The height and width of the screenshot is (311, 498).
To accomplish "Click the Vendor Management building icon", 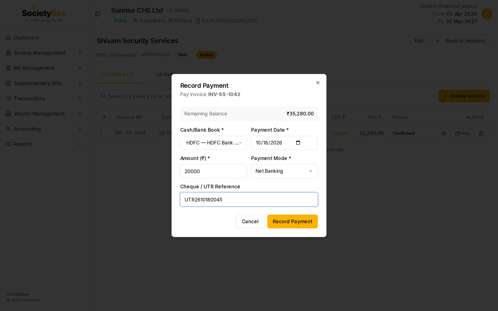I will [x=8, y=114].
